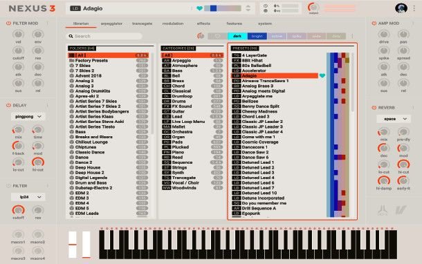
Task: Select the bright tag filter button
Action: click(257, 36)
